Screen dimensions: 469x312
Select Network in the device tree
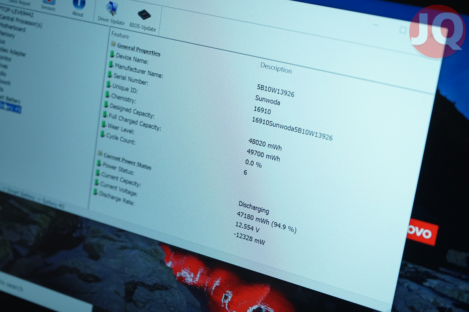(x=5, y=82)
